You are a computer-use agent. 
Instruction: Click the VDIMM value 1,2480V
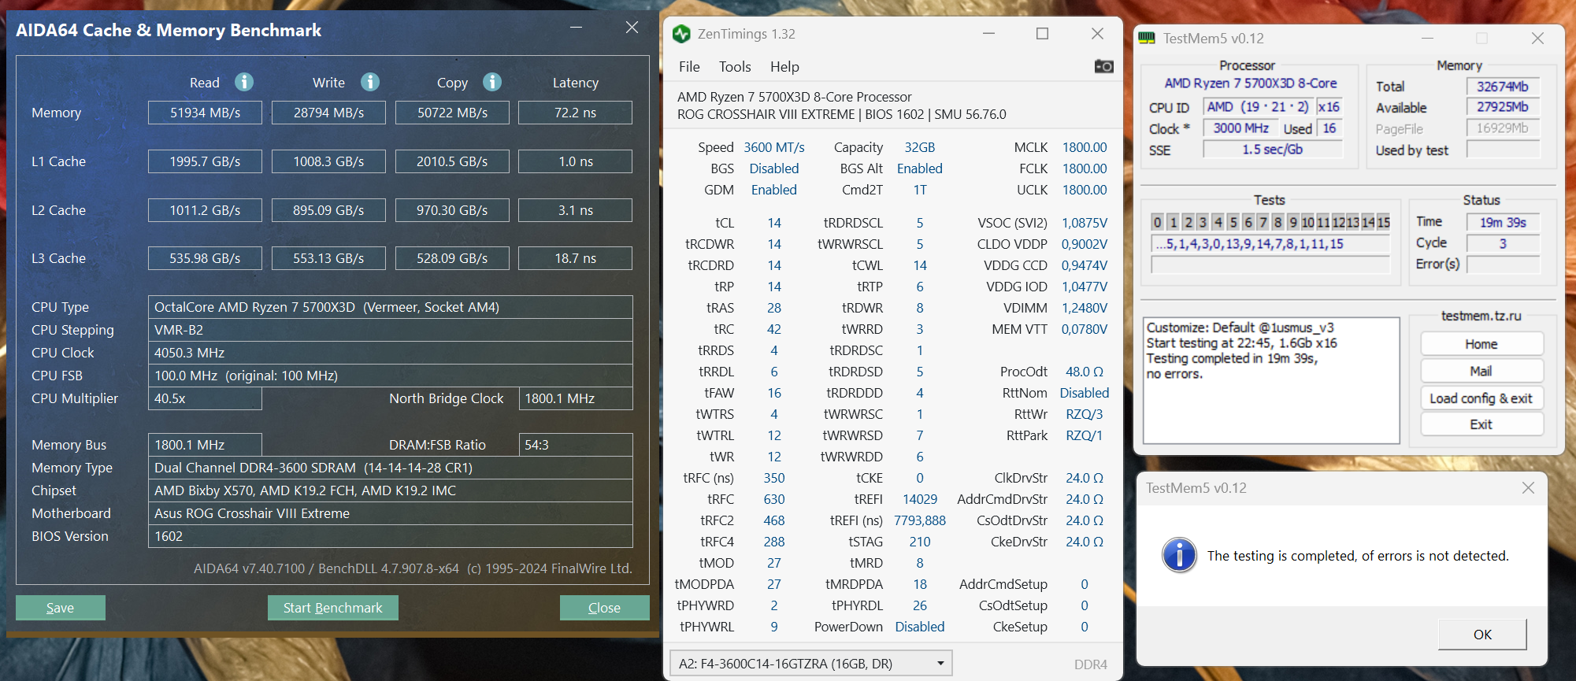tap(1085, 308)
